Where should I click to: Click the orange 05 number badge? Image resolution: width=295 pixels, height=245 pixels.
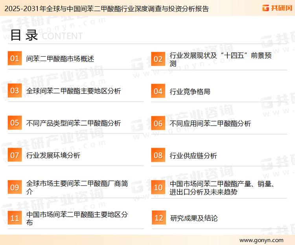[15, 122]
